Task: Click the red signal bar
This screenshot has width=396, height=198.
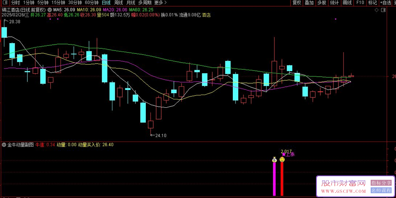Action: pyautogui.click(x=282, y=179)
